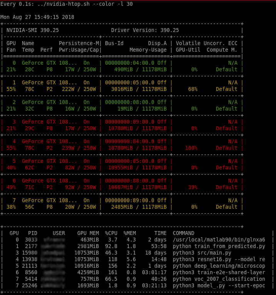Click the '%CPU' process column header
This screenshot has width=276, height=295.
tap(111, 233)
